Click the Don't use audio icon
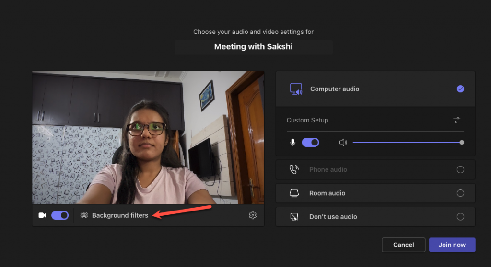This screenshot has height=267, width=491. 294,217
